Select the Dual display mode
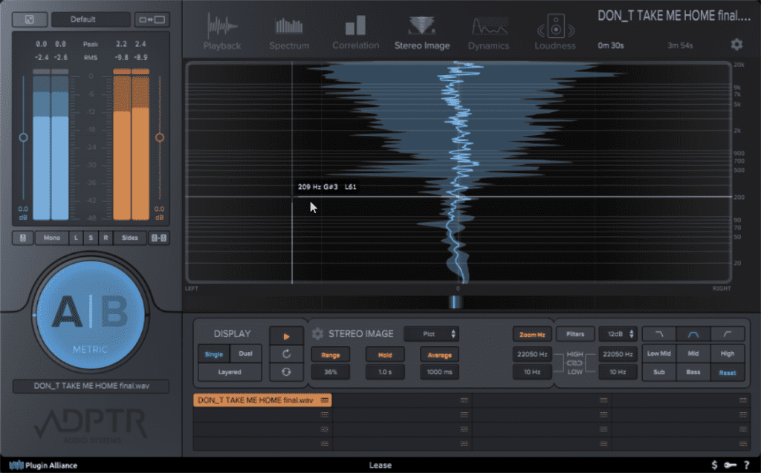761x473 pixels. coord(245,353)
